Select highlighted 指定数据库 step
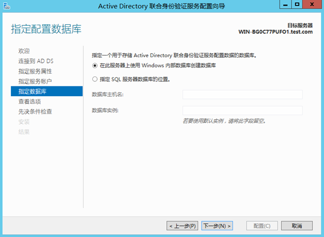 47,91
